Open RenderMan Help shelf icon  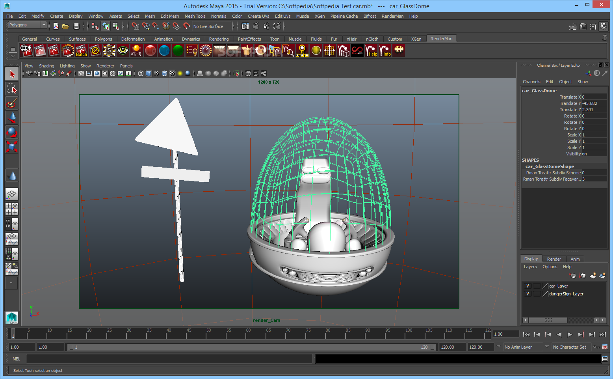tap(371, 50)
